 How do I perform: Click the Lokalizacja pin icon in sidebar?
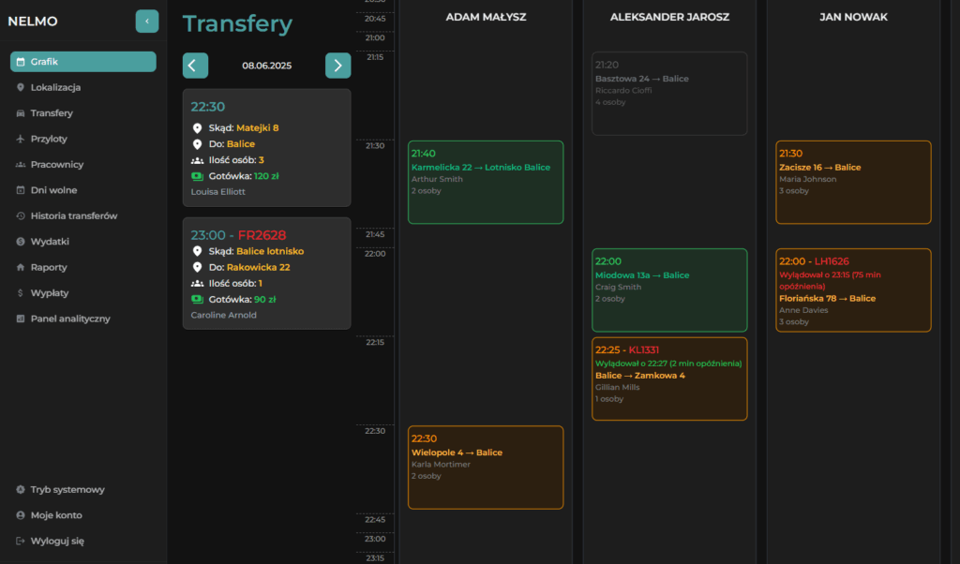(x=21, y=87)
